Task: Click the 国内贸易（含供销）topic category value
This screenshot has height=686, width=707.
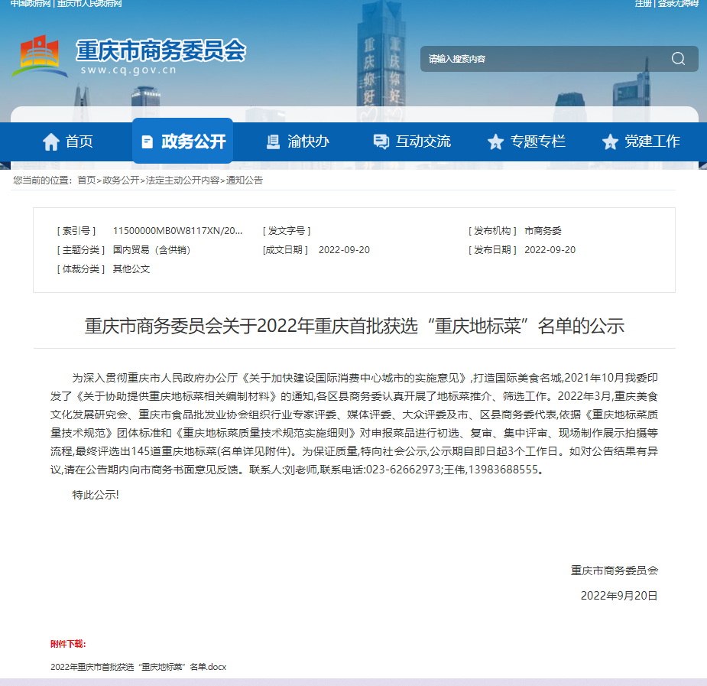Action: click(151, 250)
